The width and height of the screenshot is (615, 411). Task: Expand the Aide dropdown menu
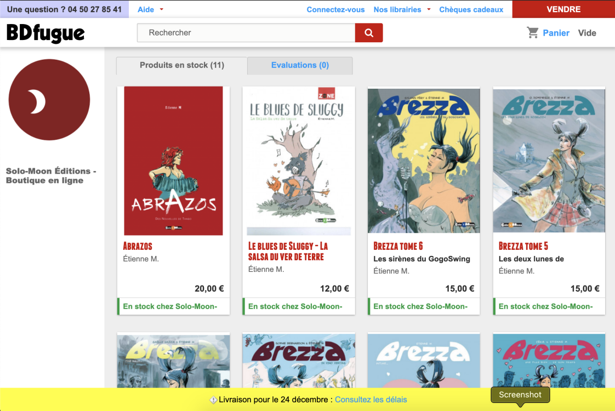[150, 9]
